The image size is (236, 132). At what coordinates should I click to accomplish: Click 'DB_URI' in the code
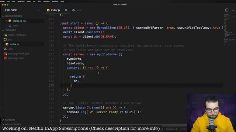(x=124, y=28)
